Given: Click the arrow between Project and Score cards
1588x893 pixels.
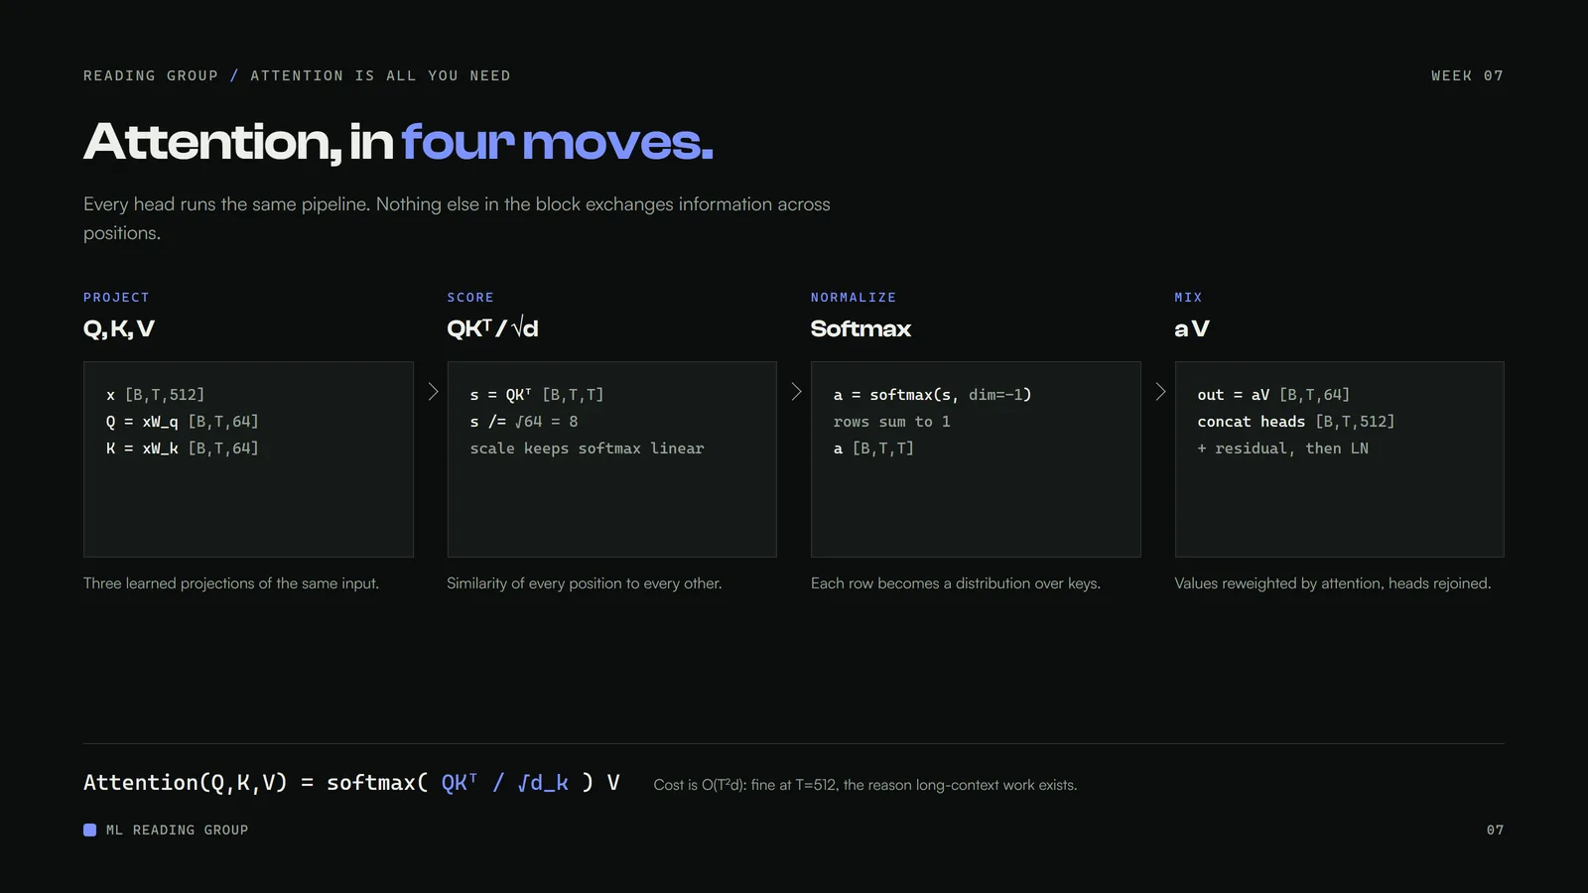Looking at the screenshot, I should pyautogui.click(x=433, y=392).
